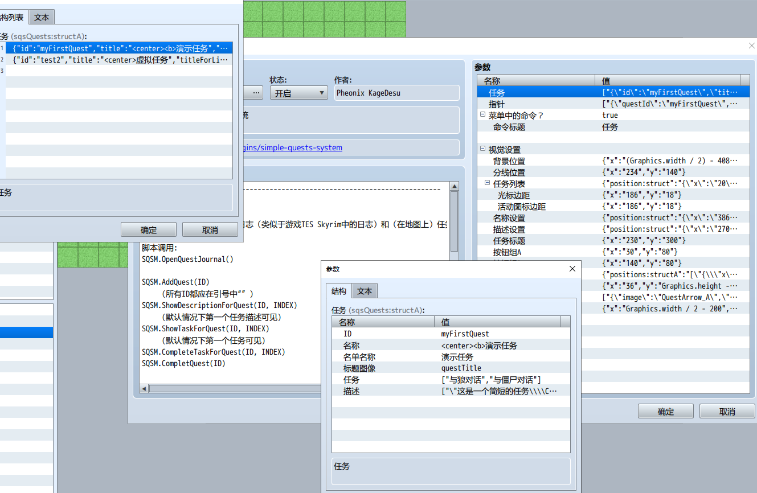Image resolution: width=757 pixels, height=493 pixels.
Task: Confirm plugin settings with the 确定 button beside 取消 in the plugin window
Action: pyautogui.click(x=666, y=412)
